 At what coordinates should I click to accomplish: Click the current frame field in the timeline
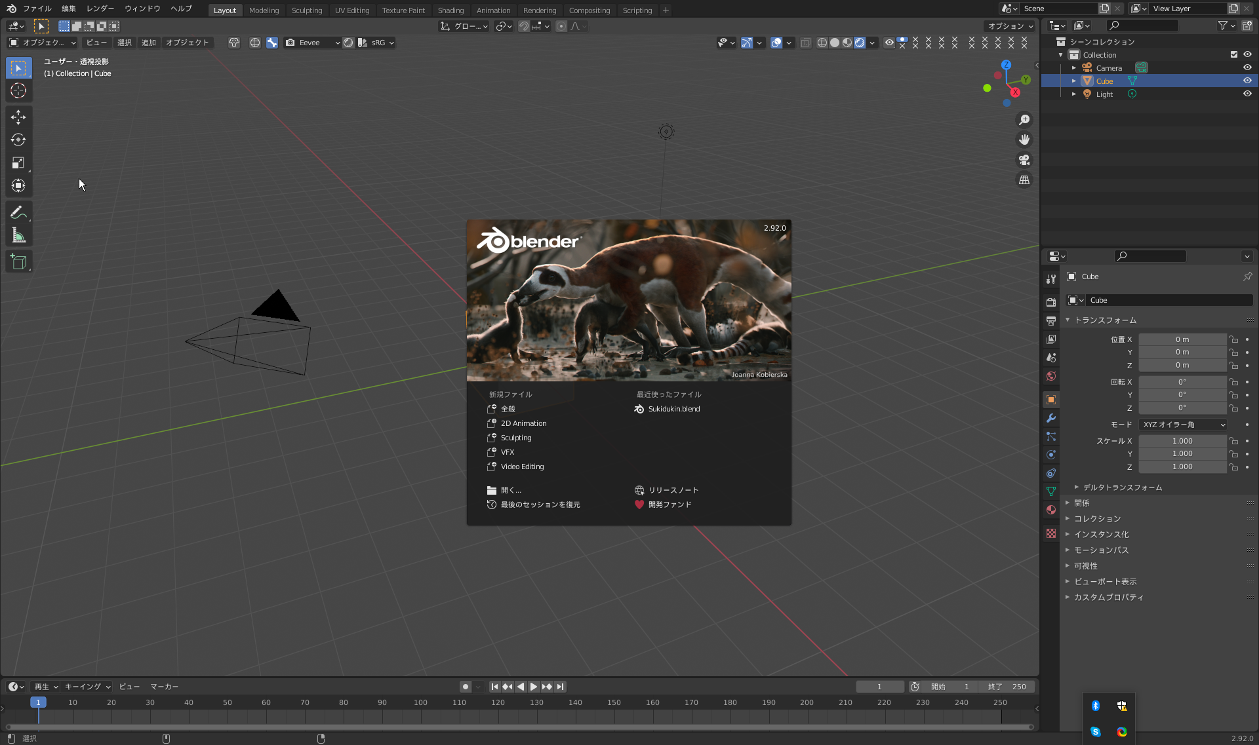pos(879,686)
